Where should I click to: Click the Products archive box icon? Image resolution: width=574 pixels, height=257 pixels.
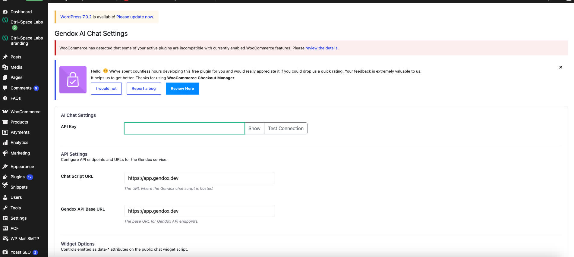click(x=5, y=122)
